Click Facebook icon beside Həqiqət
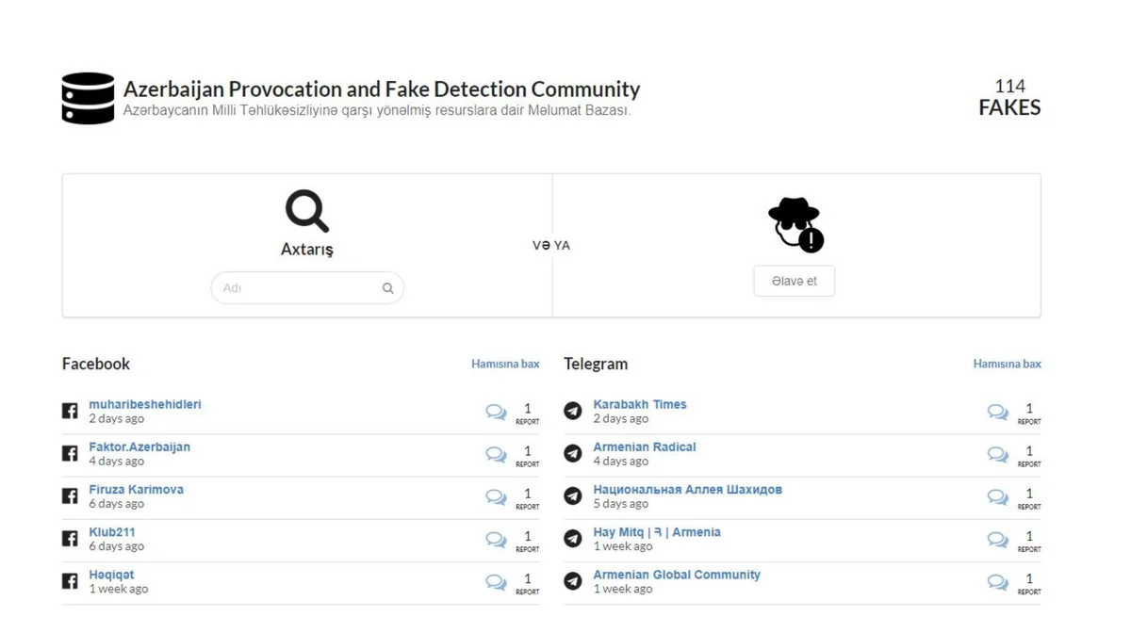 (70, 581)
